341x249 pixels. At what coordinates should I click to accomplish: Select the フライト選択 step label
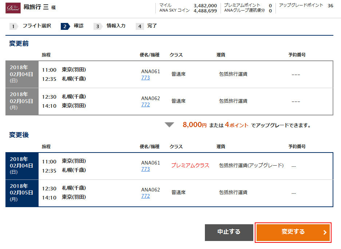click(37, 26)
